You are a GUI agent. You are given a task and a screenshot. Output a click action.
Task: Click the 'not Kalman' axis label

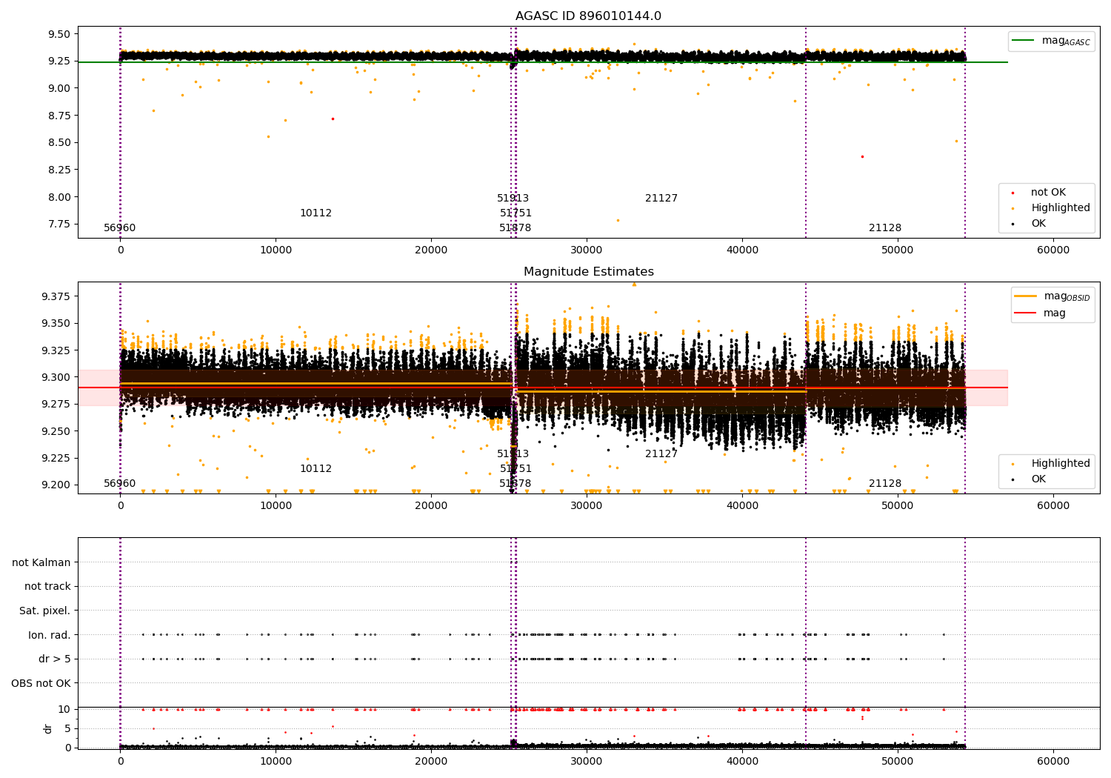pos(41,562)
